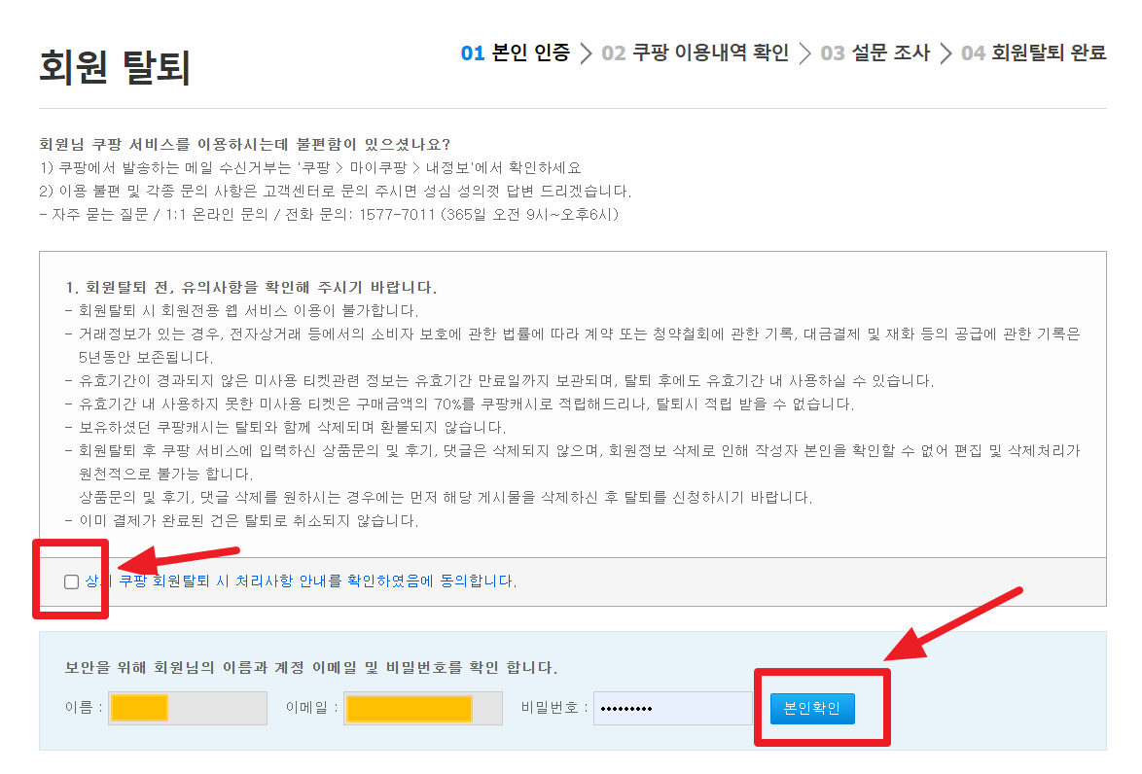Screen dimensions: 1142x774
Task: Click the line 보유하셨던 쿠팡캐시는 탈퇴와 함께 삭제
Action: pos(286,427)
